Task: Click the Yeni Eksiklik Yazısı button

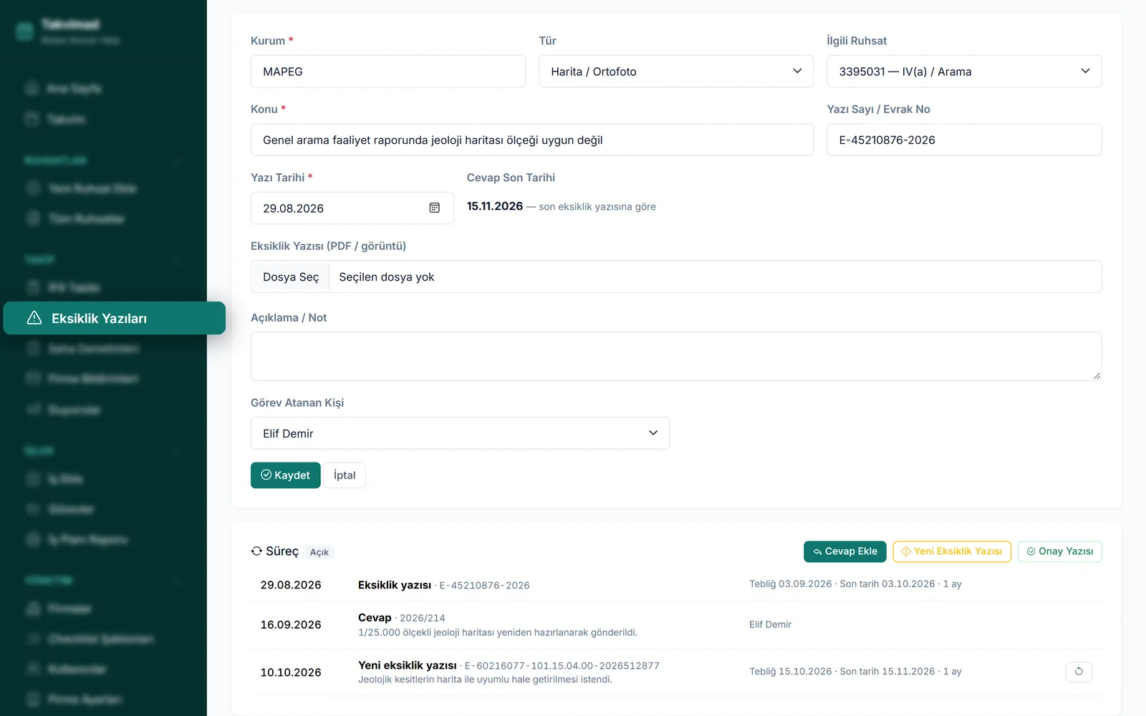Action: [952, 551]
